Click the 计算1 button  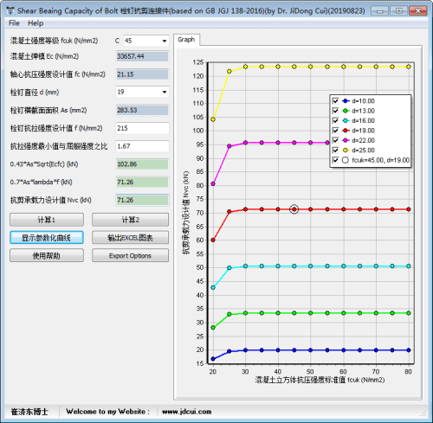click(x=47, y=220)
